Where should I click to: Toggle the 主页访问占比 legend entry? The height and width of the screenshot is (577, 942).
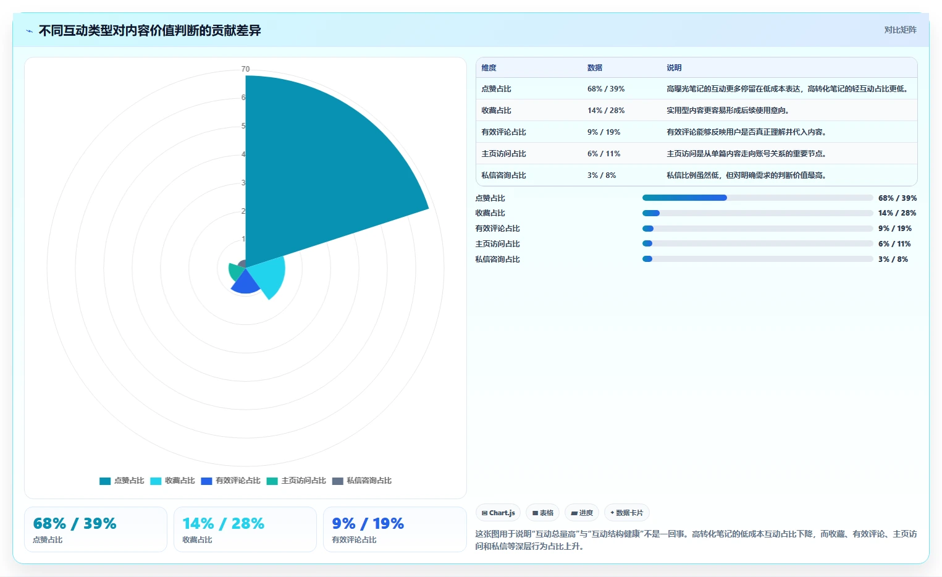click(x=296, y=481)
